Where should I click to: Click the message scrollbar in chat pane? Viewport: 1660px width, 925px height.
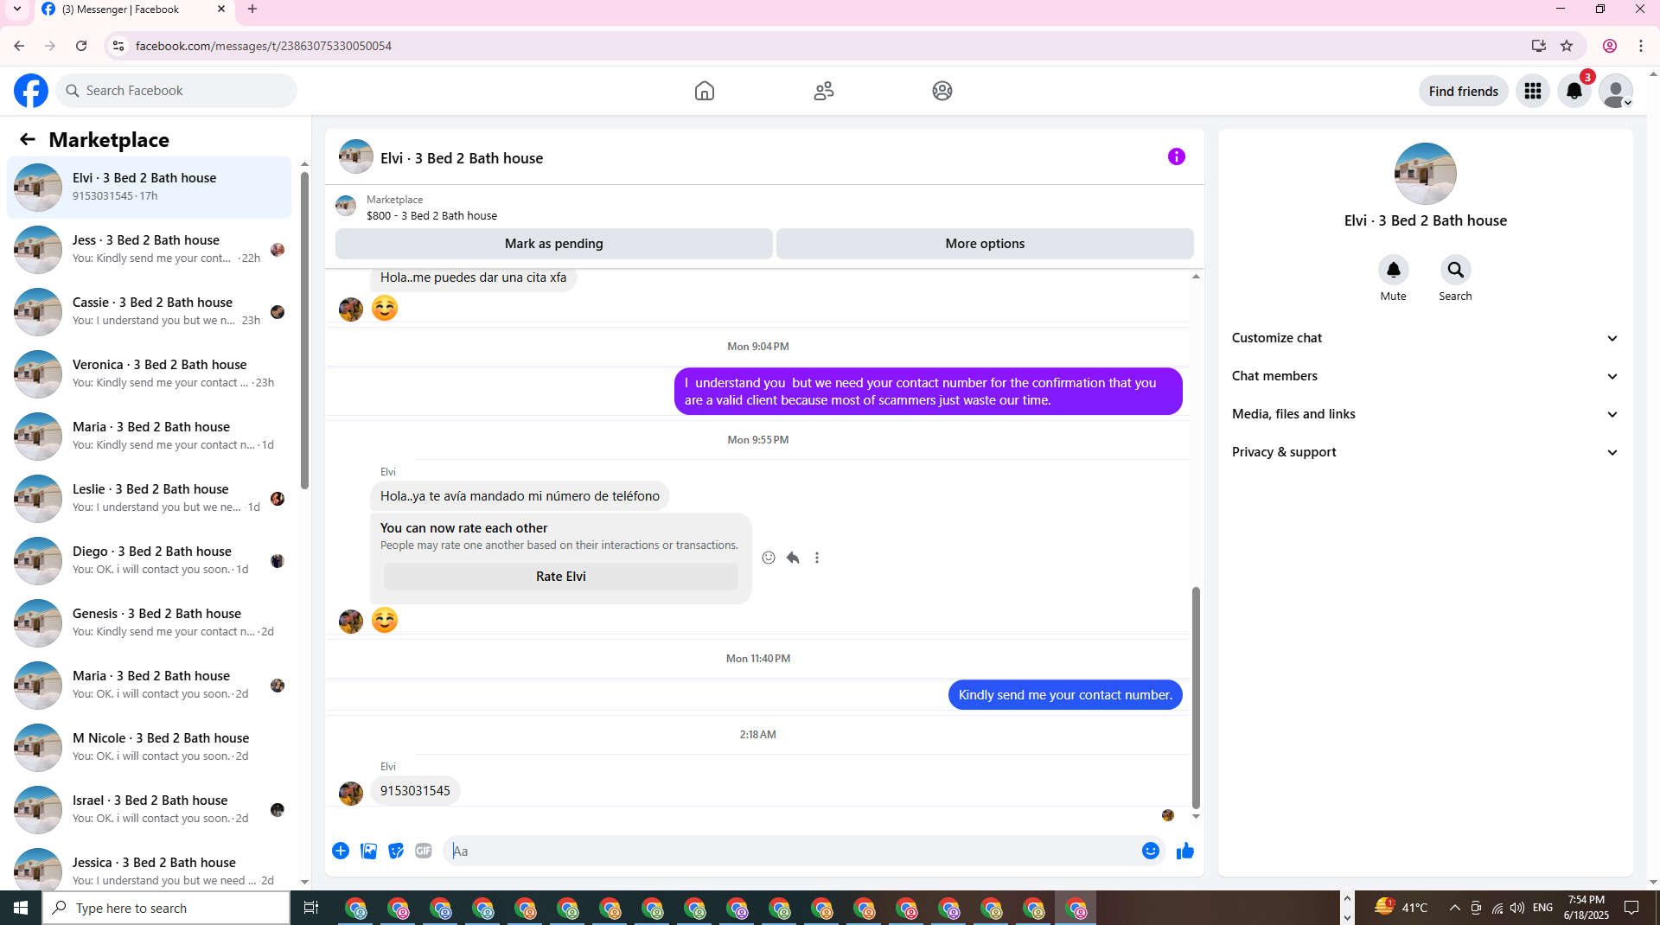pyautogui.click(x=1196, y=697)
